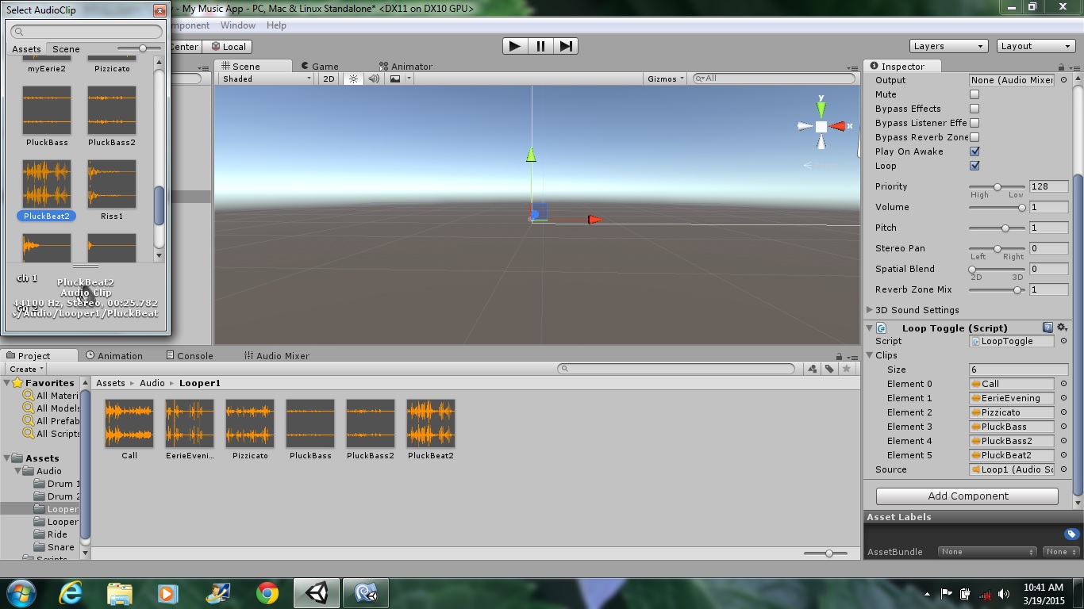Open the Help menu
This screenshot has height=609, width=1084.
[276, 25]
